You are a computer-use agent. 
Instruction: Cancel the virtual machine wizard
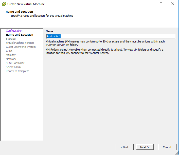[167, 147]
